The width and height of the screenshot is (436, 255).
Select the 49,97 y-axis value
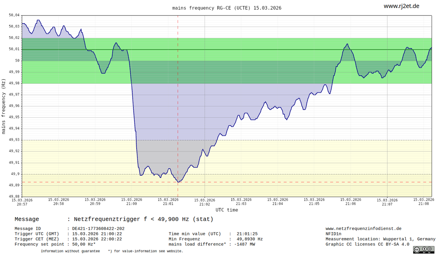[14, 95]
